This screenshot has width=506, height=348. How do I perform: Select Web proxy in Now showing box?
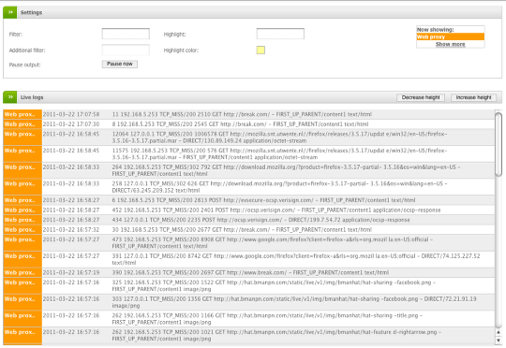(x=451, y=36)
